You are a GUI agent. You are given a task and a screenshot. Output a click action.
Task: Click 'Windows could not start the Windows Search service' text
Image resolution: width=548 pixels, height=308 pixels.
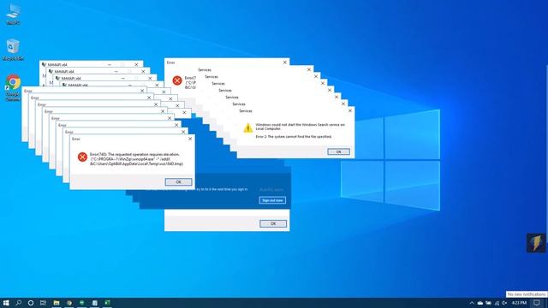tap(300, 127)
